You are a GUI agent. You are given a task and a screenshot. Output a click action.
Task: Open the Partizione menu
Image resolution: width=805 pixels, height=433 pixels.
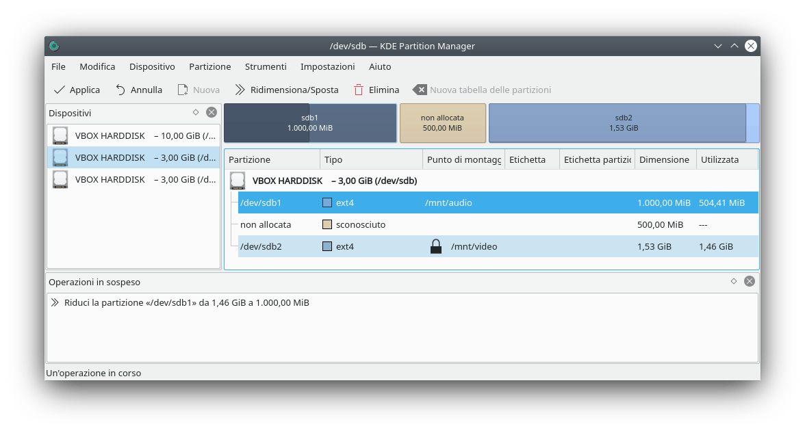click(x=209, y=66)
